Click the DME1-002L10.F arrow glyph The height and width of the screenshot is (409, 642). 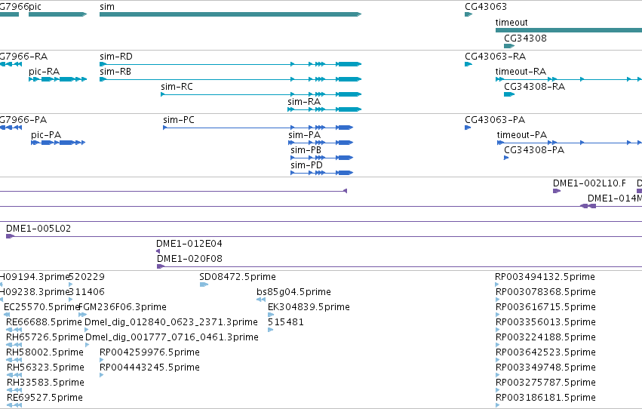[x=557, y=191]
